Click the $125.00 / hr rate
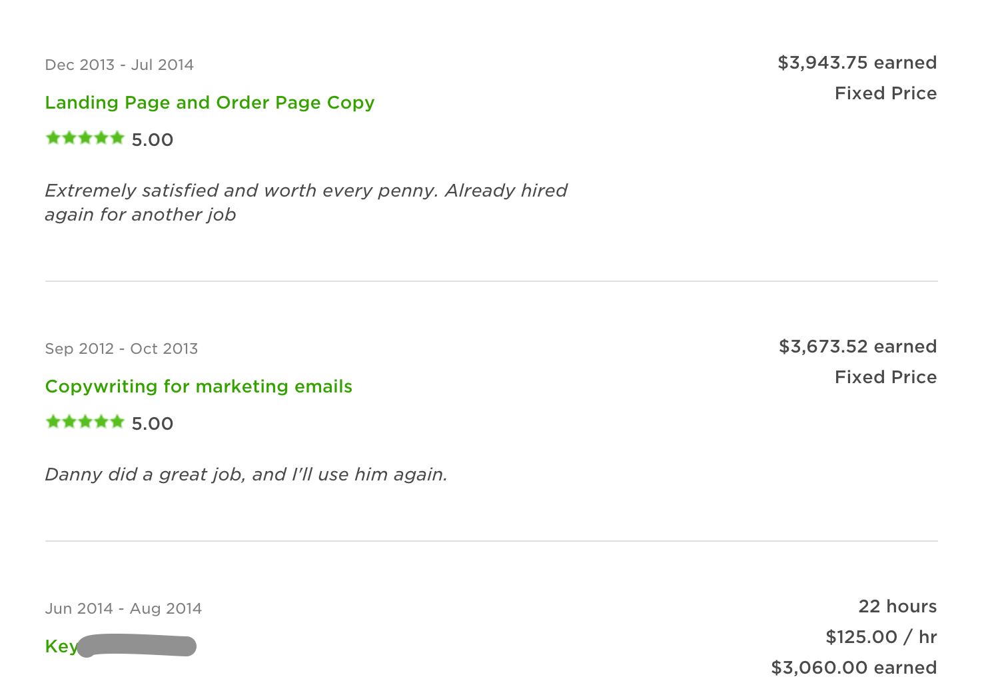This screenshot has width=986, height=689. click(881, 637)
